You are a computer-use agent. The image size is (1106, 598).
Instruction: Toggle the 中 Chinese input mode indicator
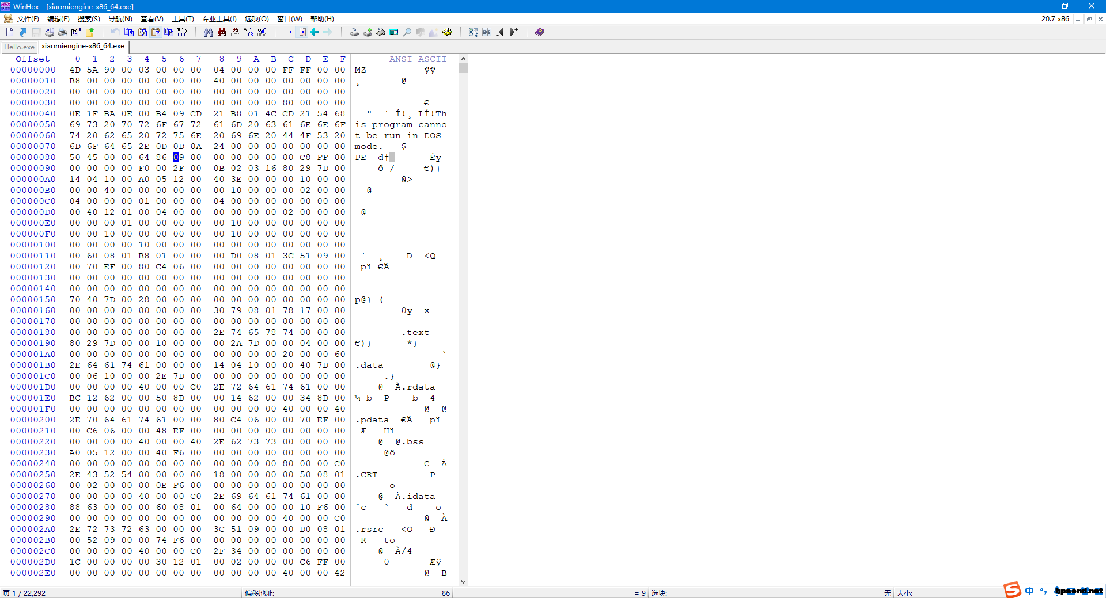click(1029, 591)
